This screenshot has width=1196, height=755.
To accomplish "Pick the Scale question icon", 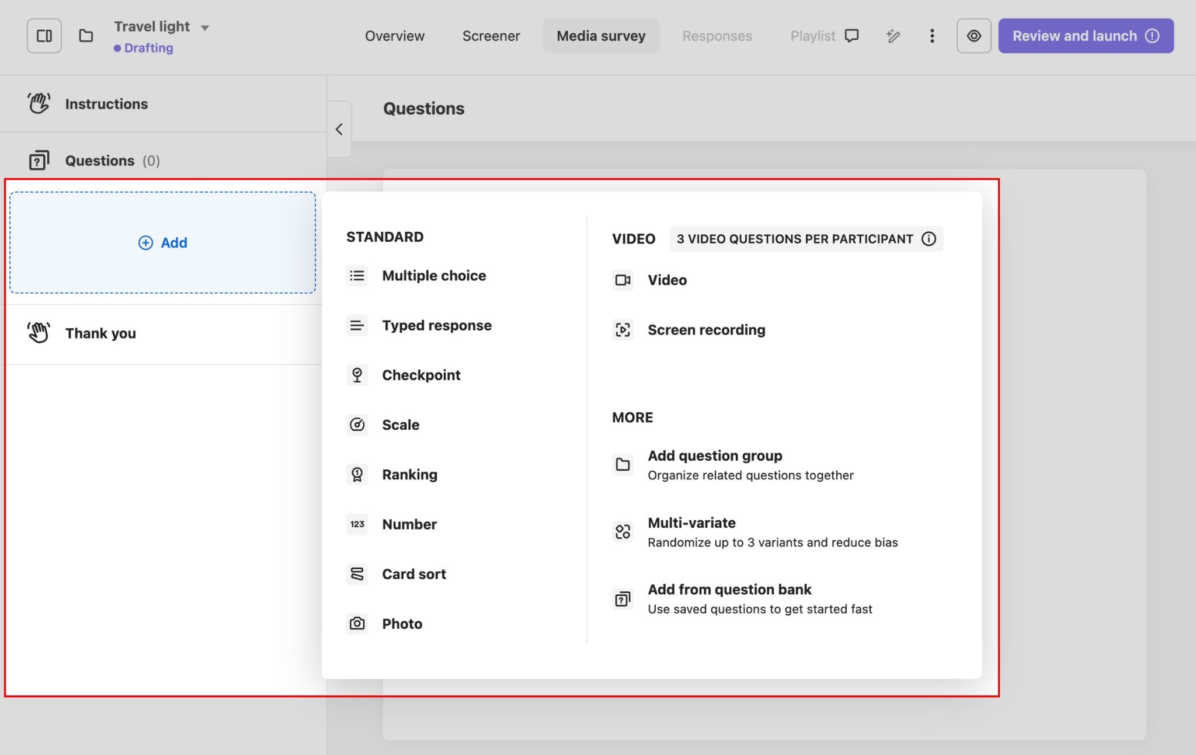I will pos(357,425).
